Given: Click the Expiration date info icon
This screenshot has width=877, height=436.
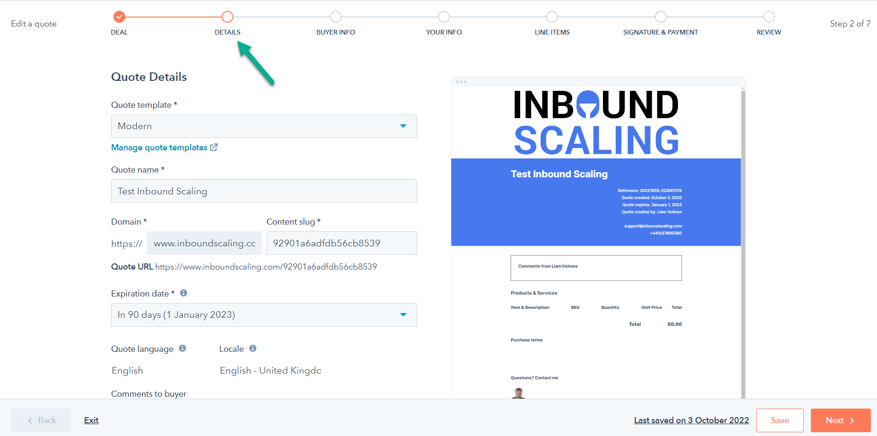Looking at the screenshot, I should pyautogui.click(x=184, y=293).
